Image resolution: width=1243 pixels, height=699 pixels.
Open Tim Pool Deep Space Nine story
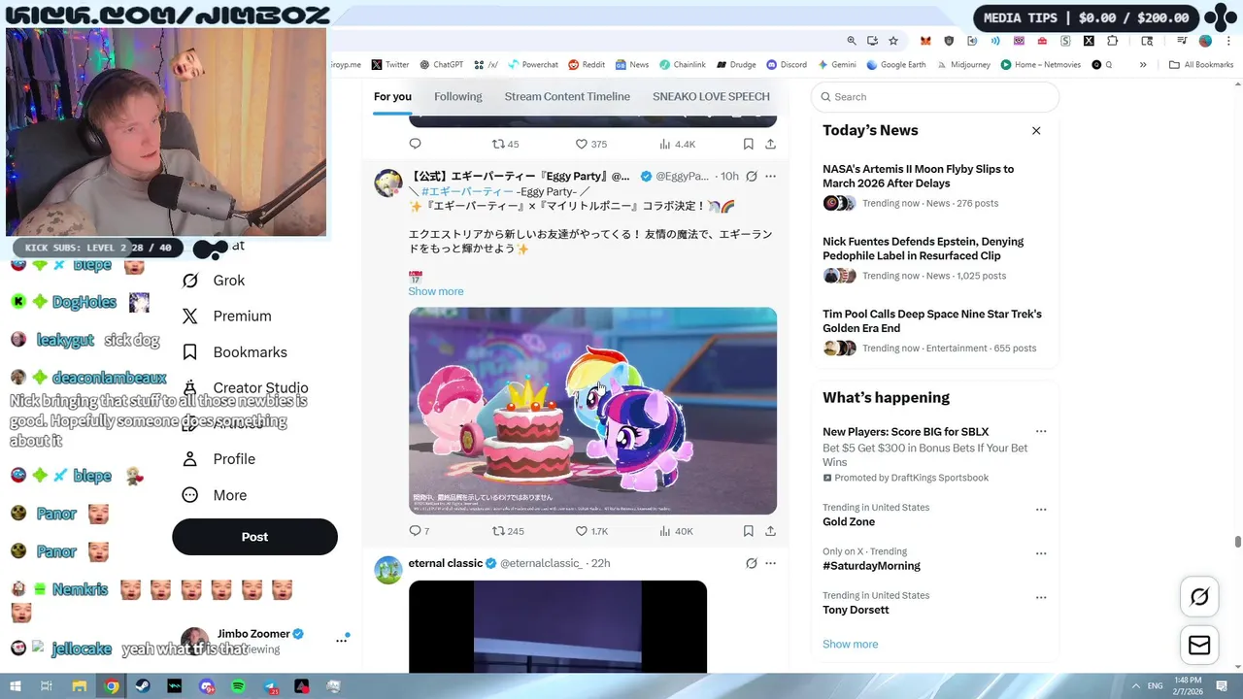tap(932, 321)
